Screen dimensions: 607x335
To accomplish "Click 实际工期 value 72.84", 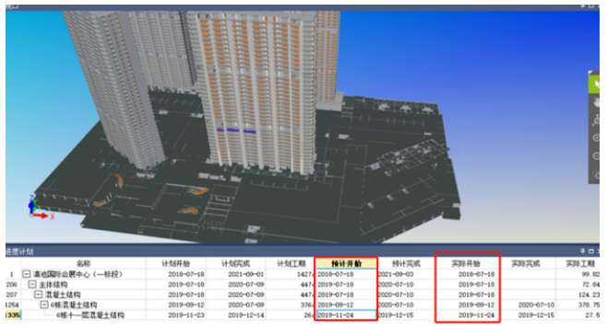I will 590,284.
